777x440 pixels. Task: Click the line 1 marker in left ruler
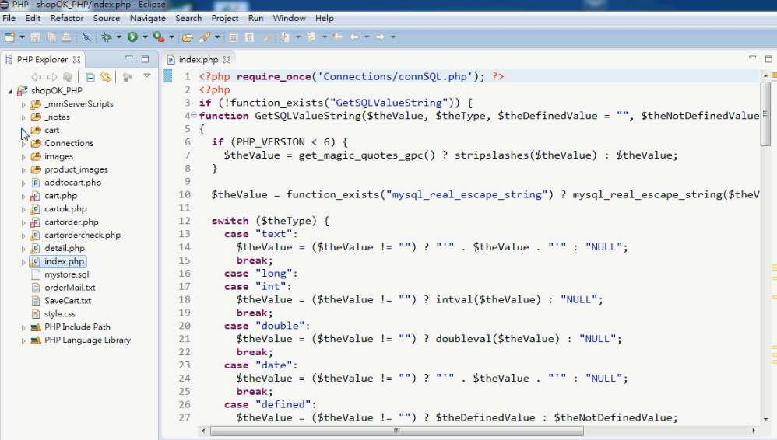click(x=168, y=76)
